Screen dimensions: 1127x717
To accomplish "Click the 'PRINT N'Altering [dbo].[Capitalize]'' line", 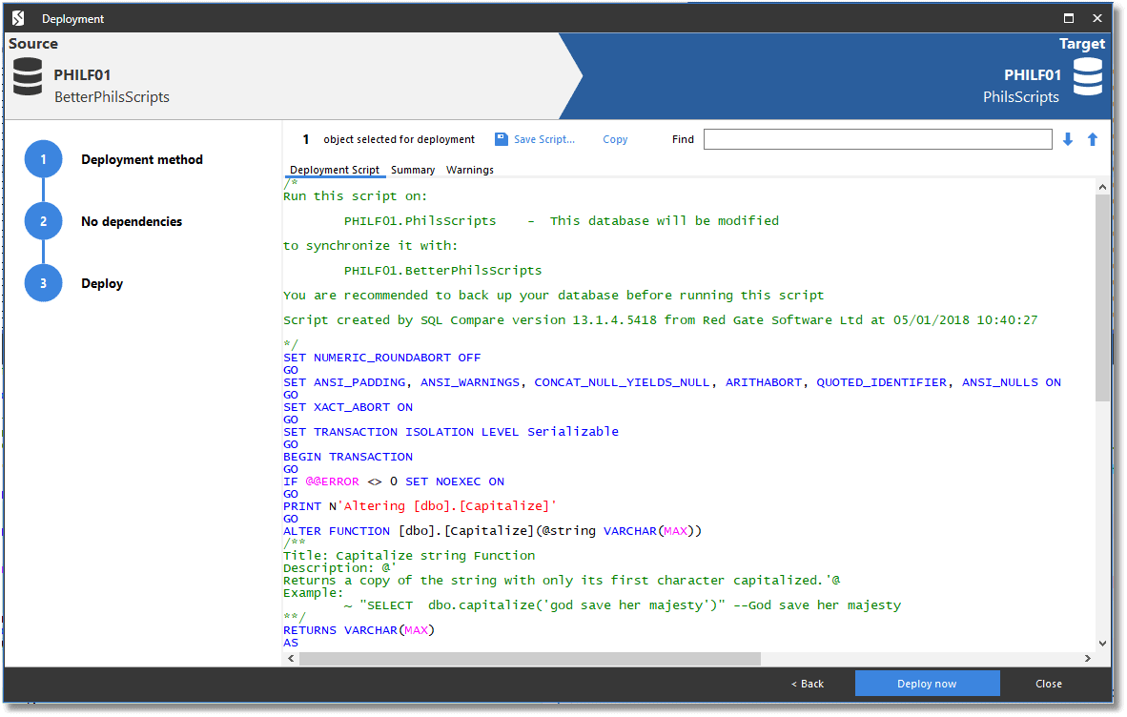I will pos(420,506).
